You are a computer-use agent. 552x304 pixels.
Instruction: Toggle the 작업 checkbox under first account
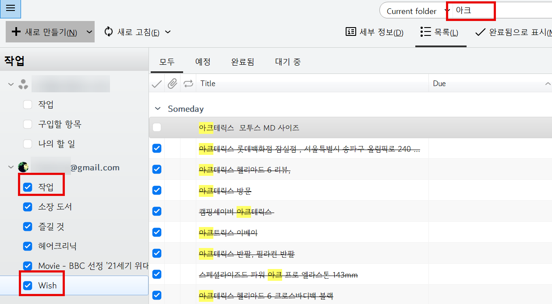click(28, 105)
